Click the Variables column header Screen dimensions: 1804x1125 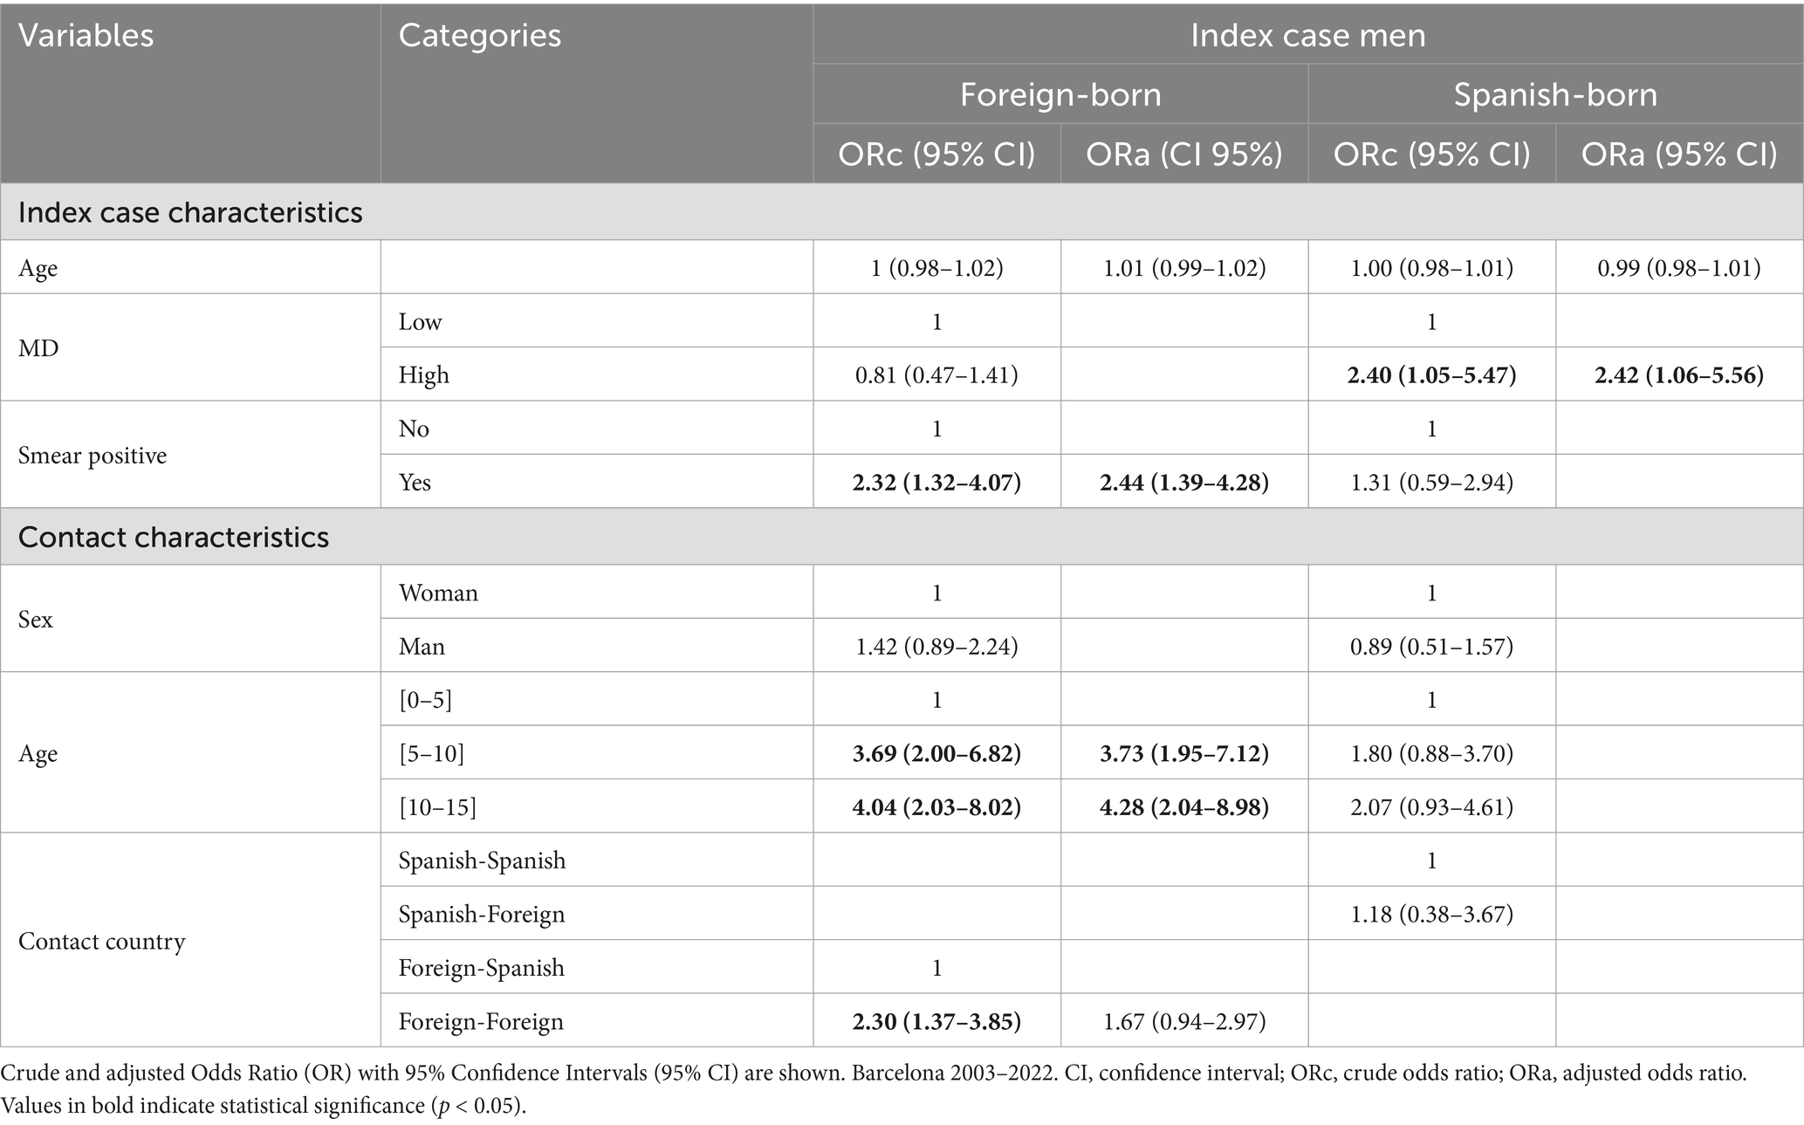coord(86,37)
